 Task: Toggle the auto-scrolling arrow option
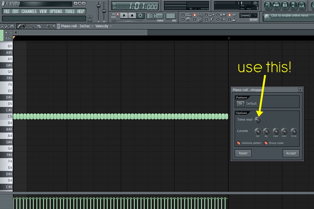point(218,19)
